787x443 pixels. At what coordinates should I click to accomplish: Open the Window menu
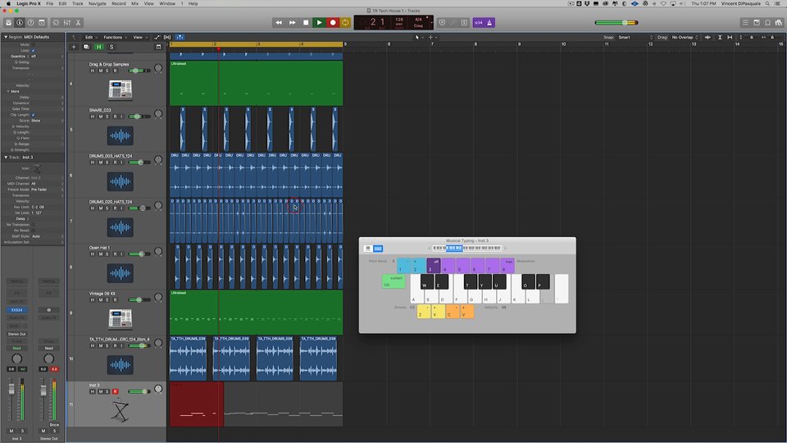pos(167,3)
